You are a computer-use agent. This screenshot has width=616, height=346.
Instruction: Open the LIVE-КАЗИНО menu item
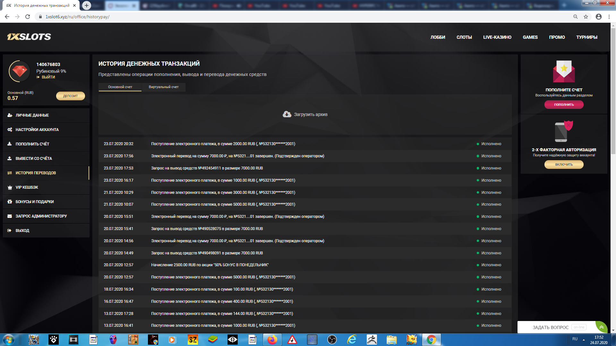[497, 37]
